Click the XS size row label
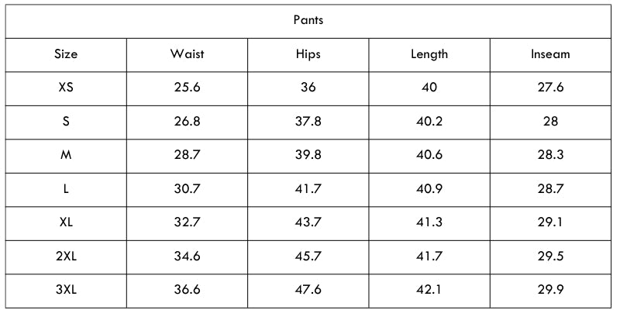The height and width of the screenshot is (310, 620). click(66, 88)
